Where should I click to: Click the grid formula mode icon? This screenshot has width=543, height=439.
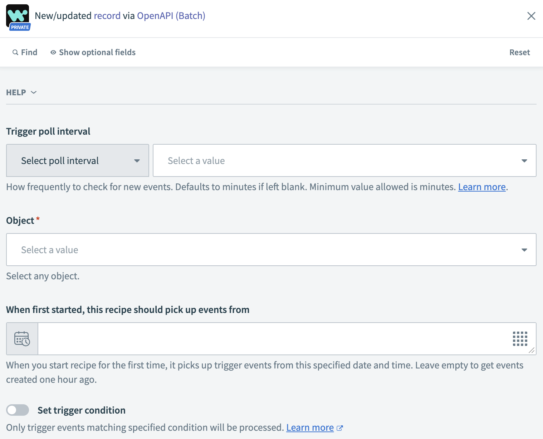(520, 339)
